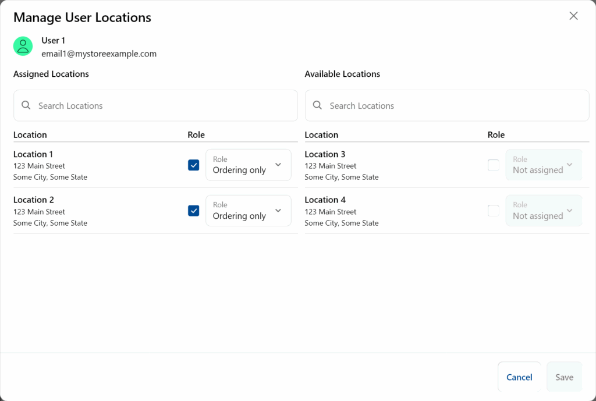Click the Save button
The height and width of the screenshot is (401, 596).
click(x=564, y=377)
